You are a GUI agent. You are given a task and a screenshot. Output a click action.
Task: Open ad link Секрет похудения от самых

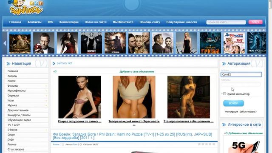point(79,121)
